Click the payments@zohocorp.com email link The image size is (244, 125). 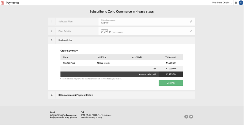pos(63,115)
